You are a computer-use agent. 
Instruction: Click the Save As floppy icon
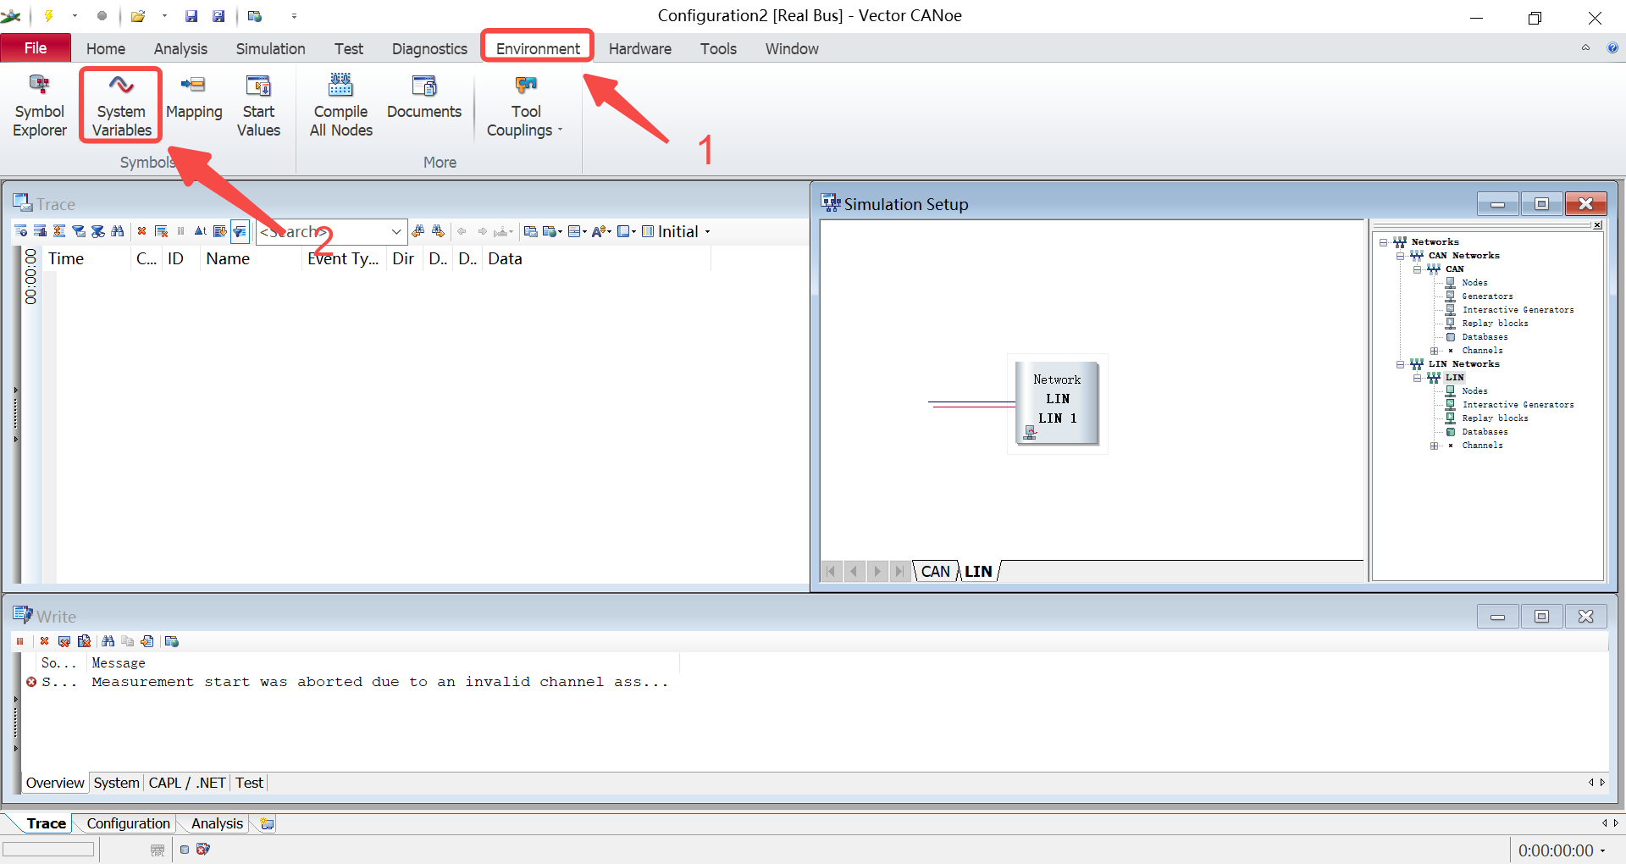218,16
